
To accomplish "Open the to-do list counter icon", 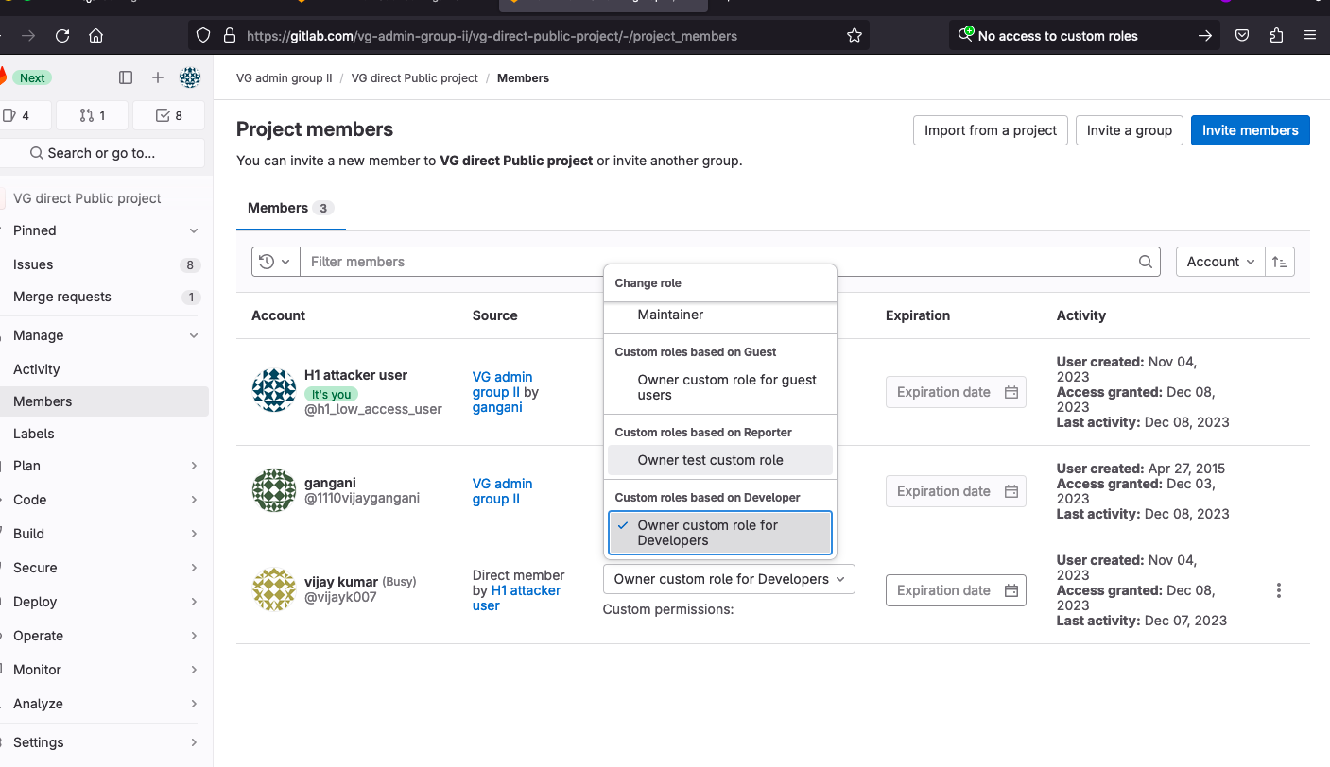I will click(168, 115).
